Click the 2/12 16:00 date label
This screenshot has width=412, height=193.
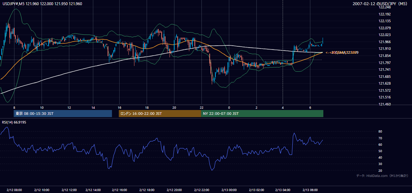click(x=119, y=190)
